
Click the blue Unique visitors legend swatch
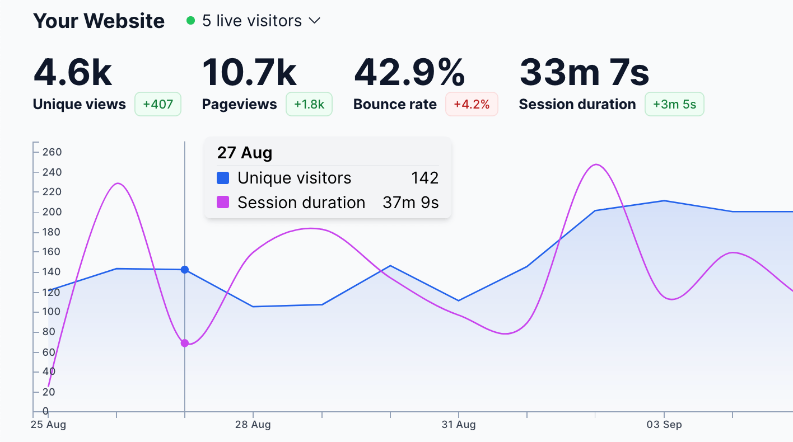coord(223,178)
